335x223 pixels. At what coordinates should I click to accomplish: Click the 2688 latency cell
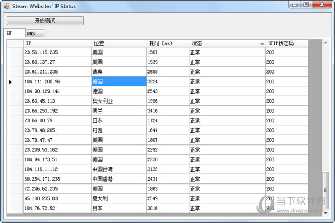click(x=167, y=72)
